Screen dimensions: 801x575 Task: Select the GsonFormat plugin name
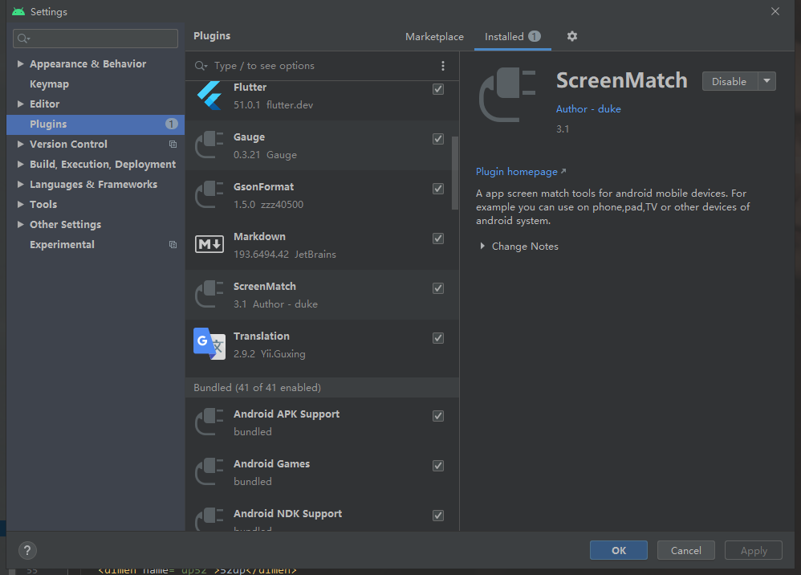(263, 187)
